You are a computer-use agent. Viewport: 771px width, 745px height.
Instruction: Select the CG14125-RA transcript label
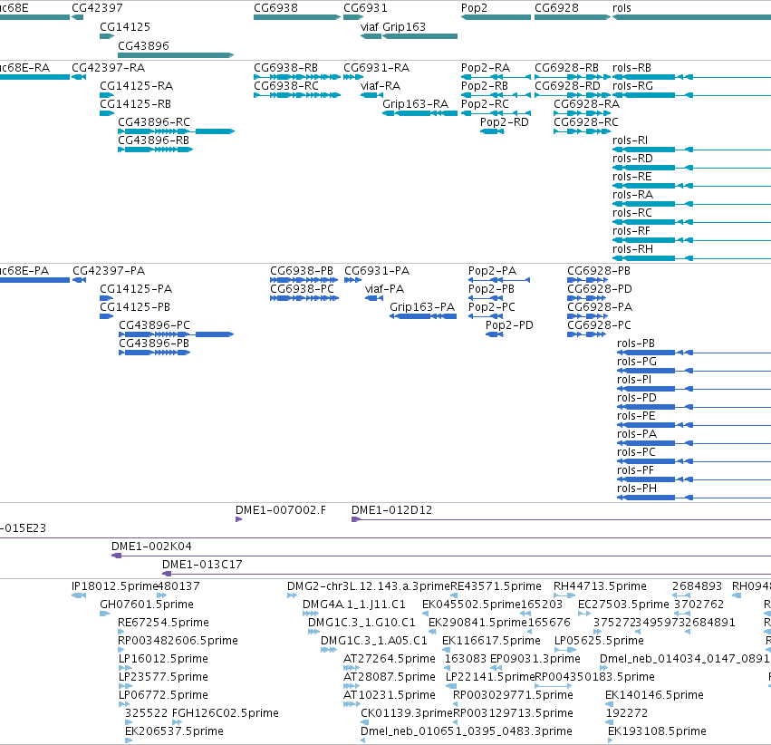pos(136,86)
